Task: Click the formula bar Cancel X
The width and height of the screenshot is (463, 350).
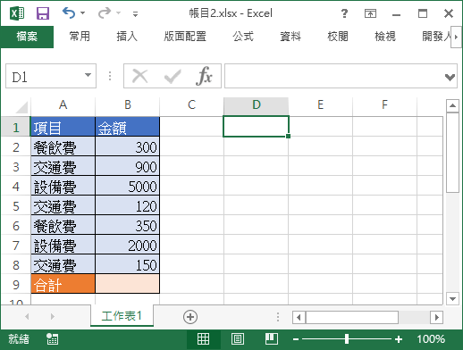Action: pos(139,76)
